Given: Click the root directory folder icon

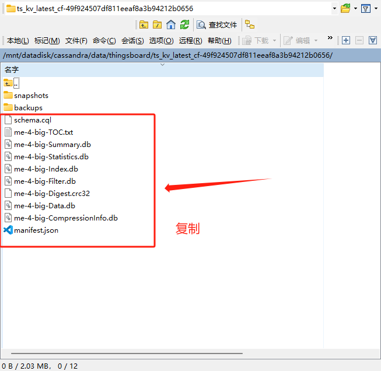Looking at the screenshot, I should pyautogui.click(x=157, y=24).
